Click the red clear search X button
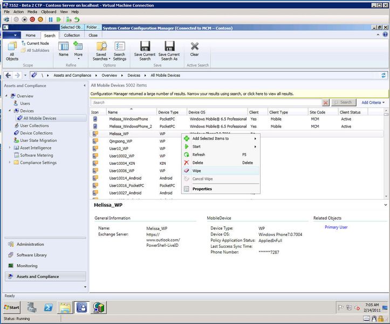Viewport: 390px width, 324px height. pyautogui.click(x=325, y=103)
